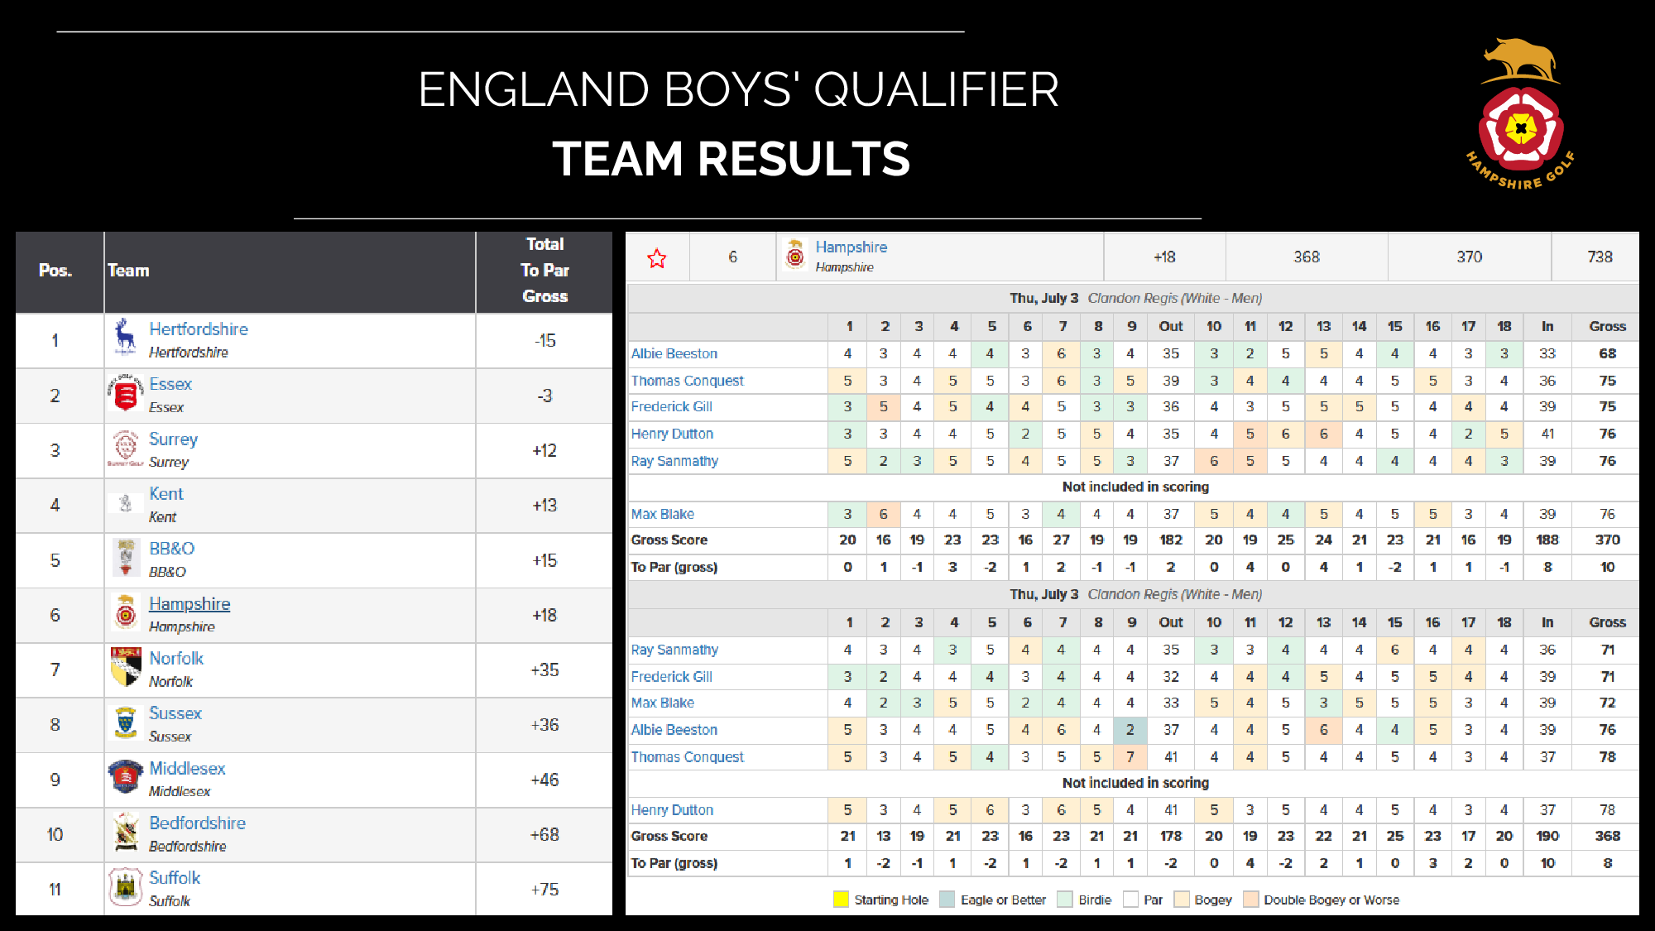Click the Starting Hole yellow legend swatch

841,900
